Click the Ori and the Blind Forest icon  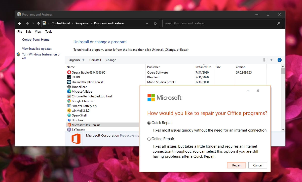69,82
